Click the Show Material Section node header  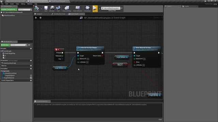pos(146,48)
